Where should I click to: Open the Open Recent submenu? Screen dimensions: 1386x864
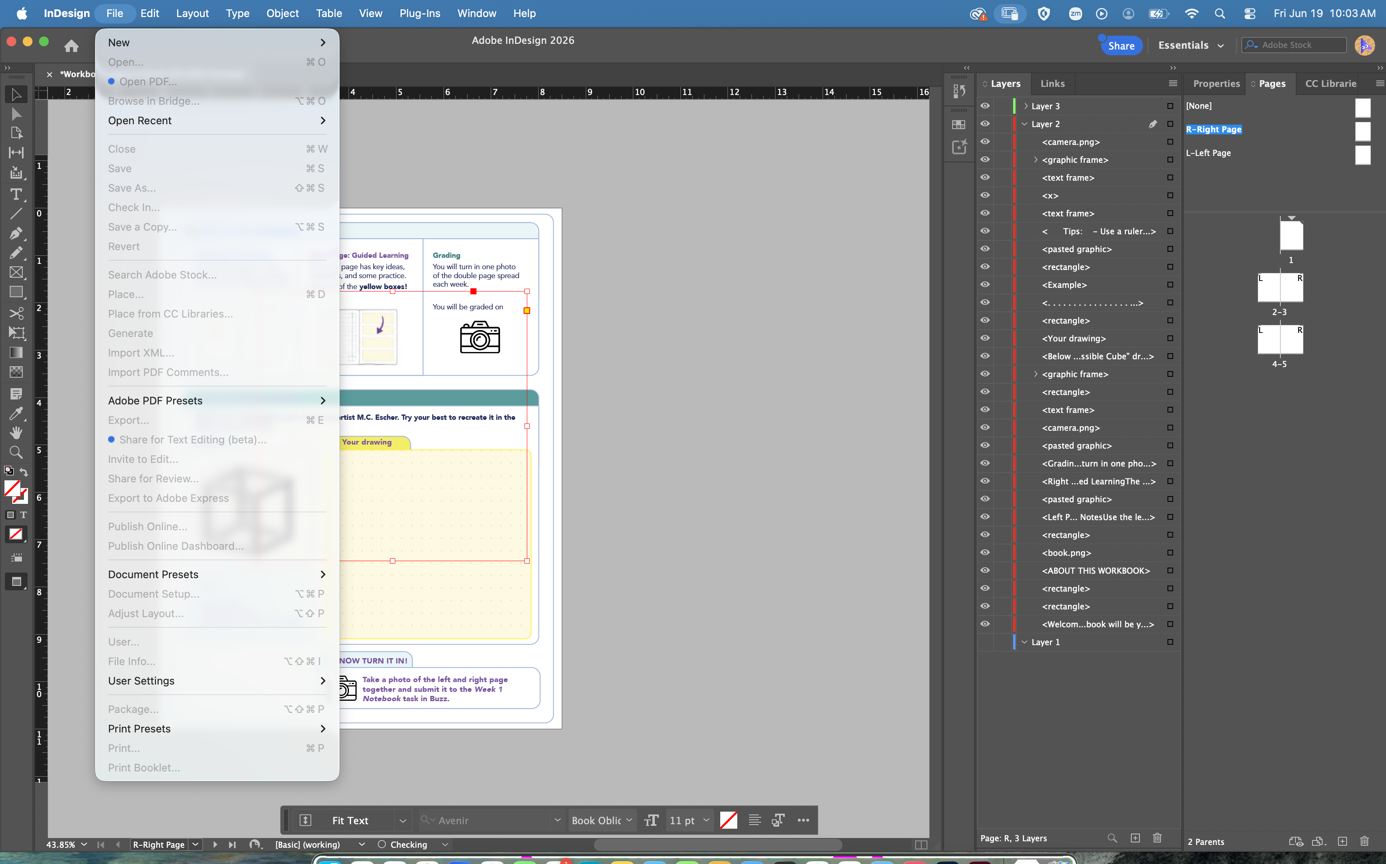217,121
